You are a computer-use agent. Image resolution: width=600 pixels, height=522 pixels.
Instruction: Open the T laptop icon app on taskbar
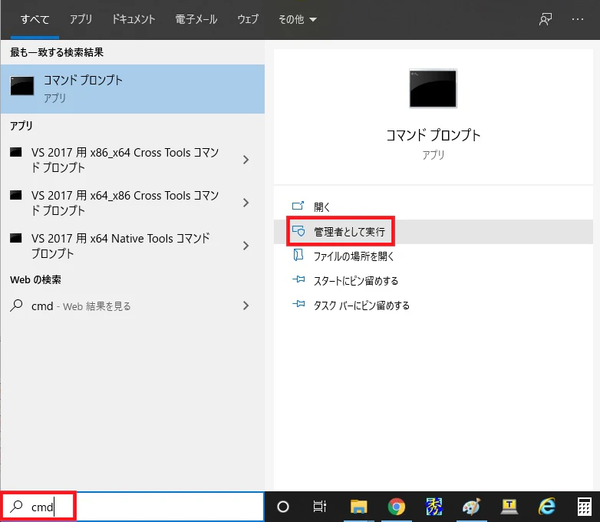coord(509,507)
